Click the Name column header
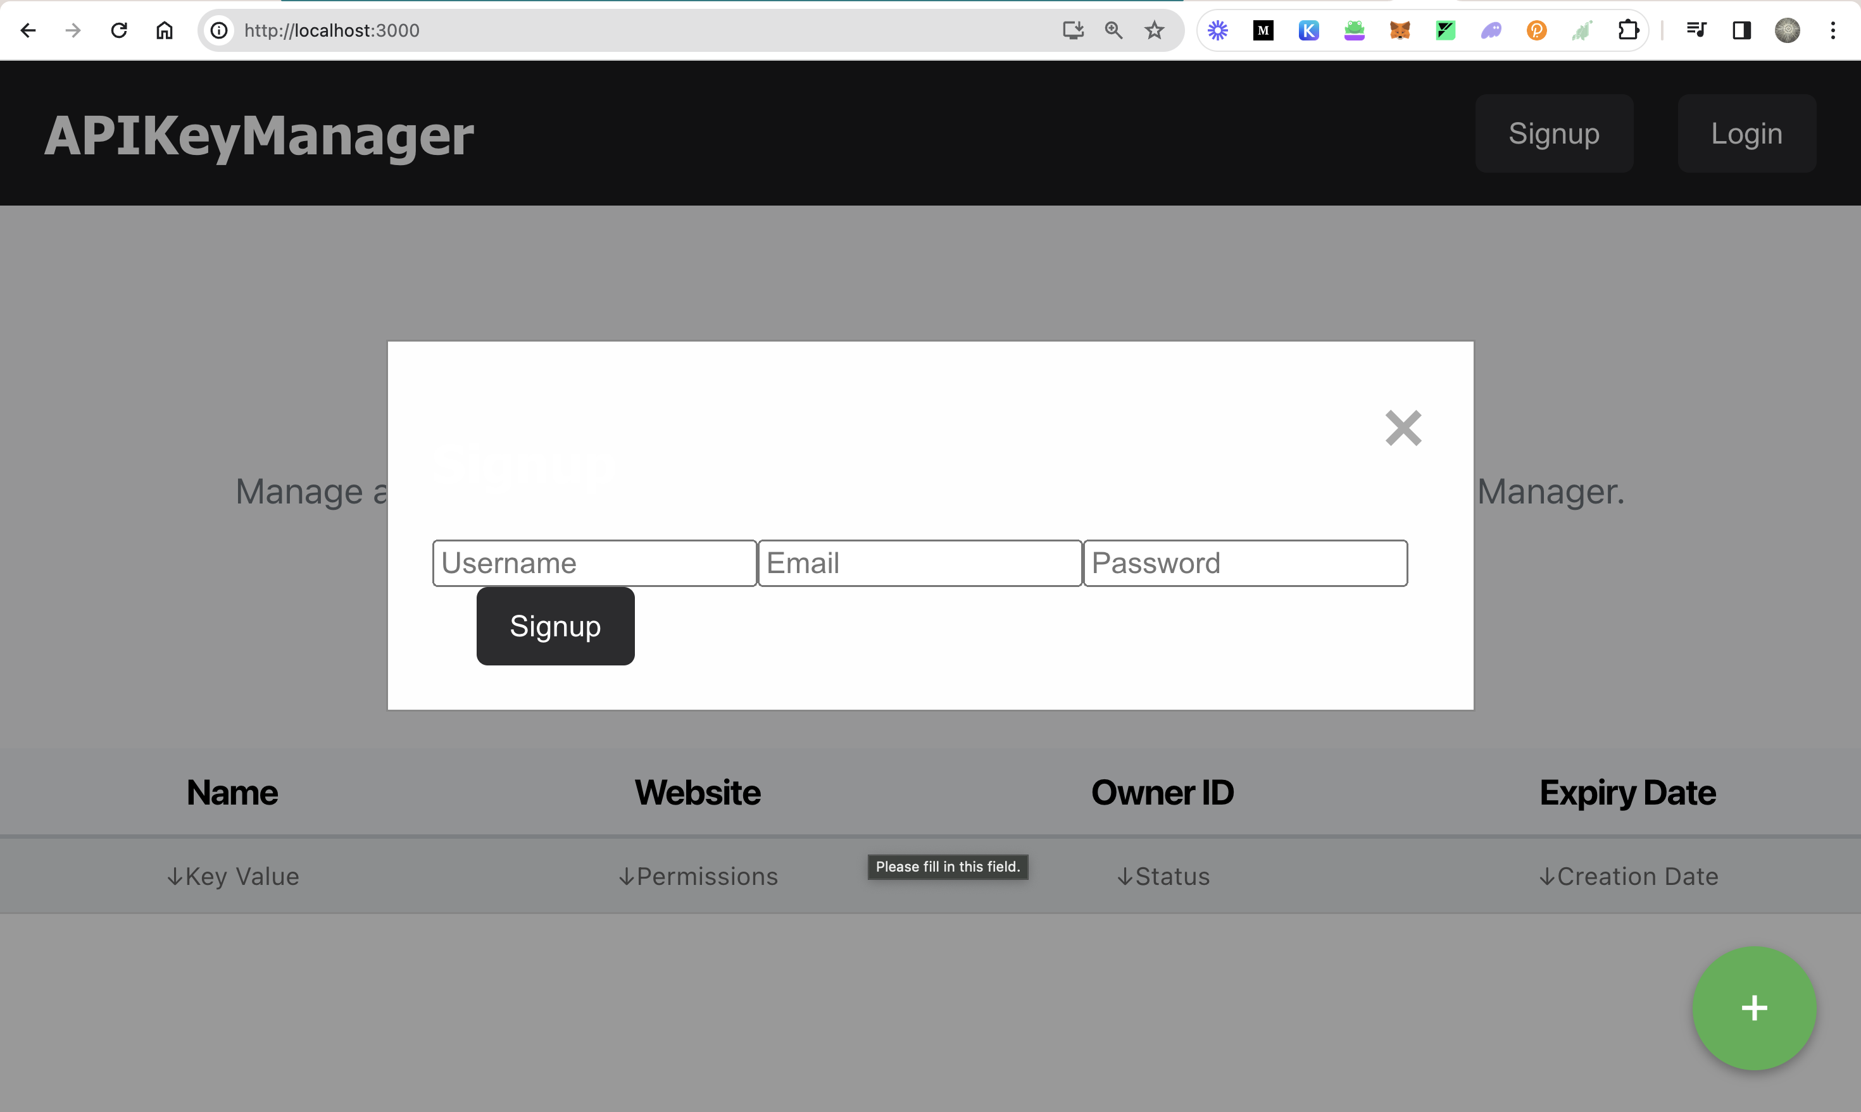This screenshot has height=1112, width=1861. coord(232,792)
